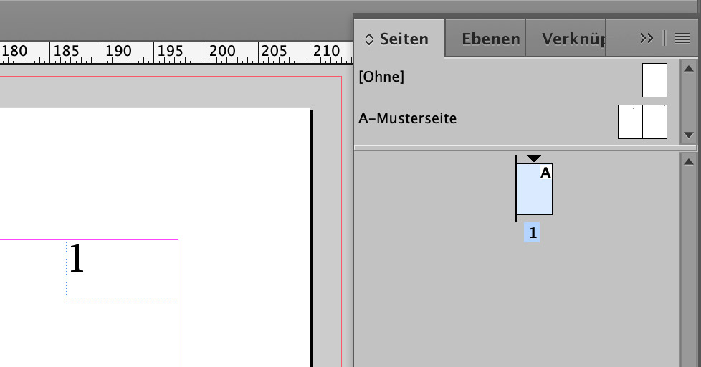701x367 pixels.
Task: Switch to the Seiten tab
Action: [404, 39]
